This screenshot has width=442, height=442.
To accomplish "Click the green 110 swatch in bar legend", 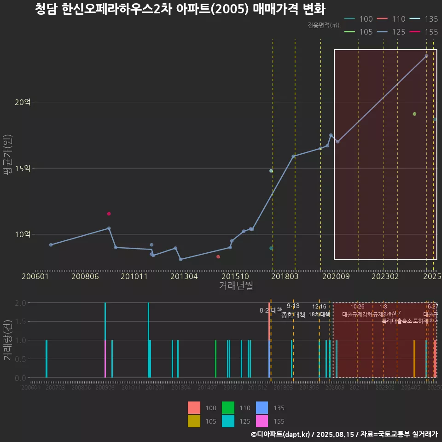I will point(228,407).
